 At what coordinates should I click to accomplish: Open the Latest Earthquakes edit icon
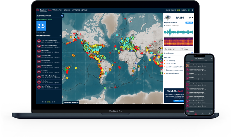pos(60,36)
